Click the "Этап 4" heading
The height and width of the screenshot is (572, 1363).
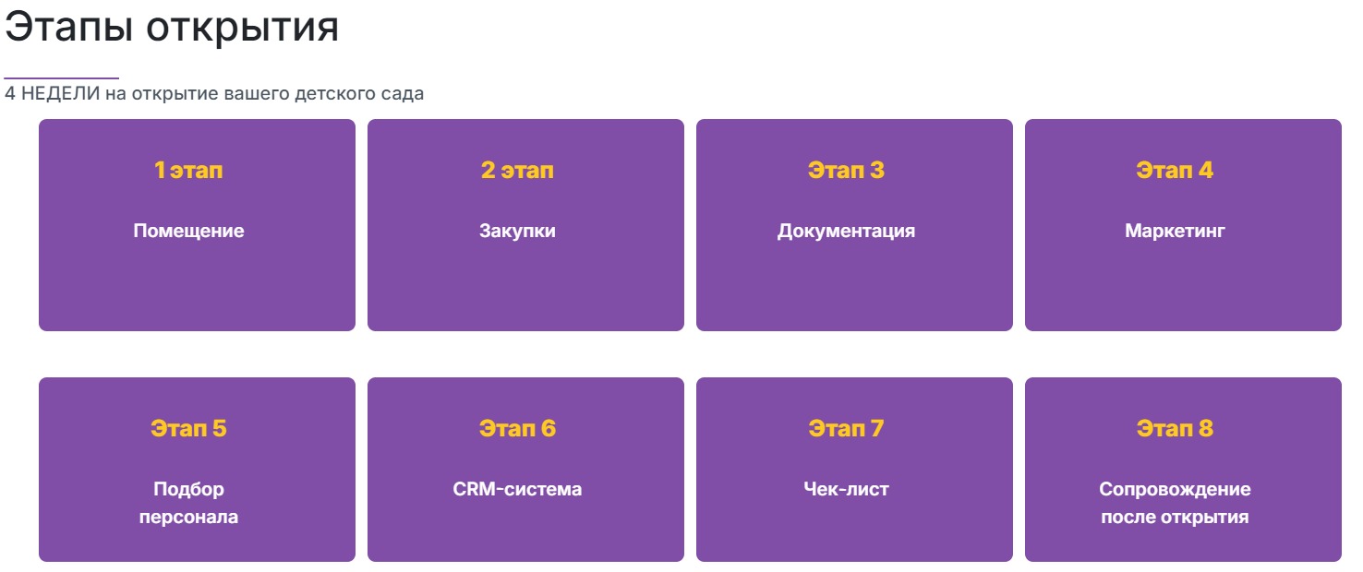1175,171
